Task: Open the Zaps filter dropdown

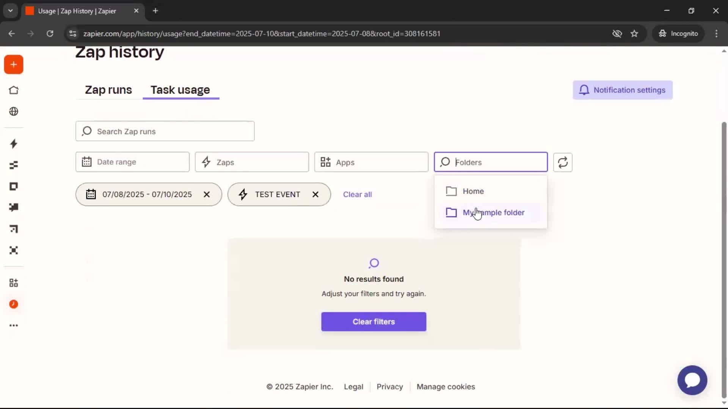Action: pyautogui.click(x=252, y=162)
